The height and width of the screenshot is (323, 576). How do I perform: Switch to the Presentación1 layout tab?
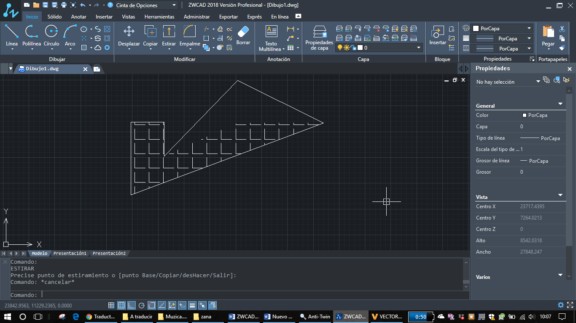(70, 254)
